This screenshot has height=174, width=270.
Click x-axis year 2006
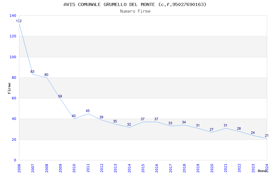[x=19, y=168]
